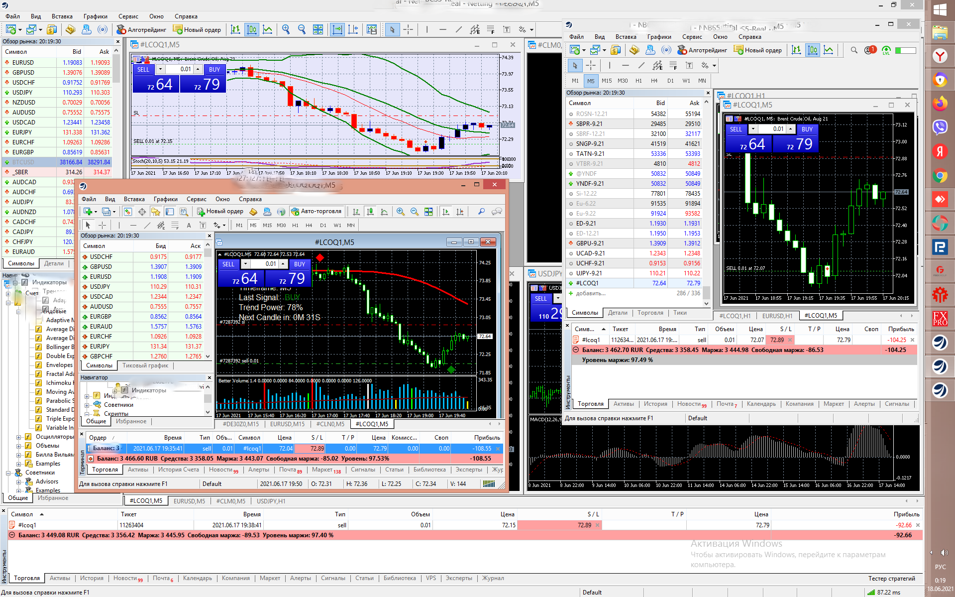Open Yandex Browser from Windows taskbar
This screenshot has height=597, width=955.
point(940,56)
